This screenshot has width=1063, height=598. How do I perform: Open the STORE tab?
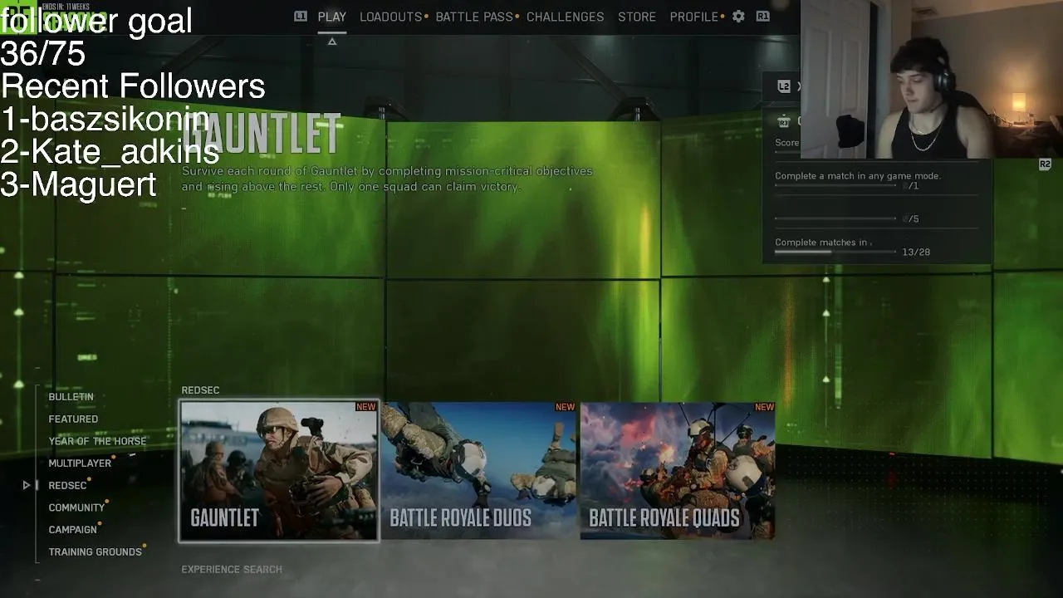637,17
